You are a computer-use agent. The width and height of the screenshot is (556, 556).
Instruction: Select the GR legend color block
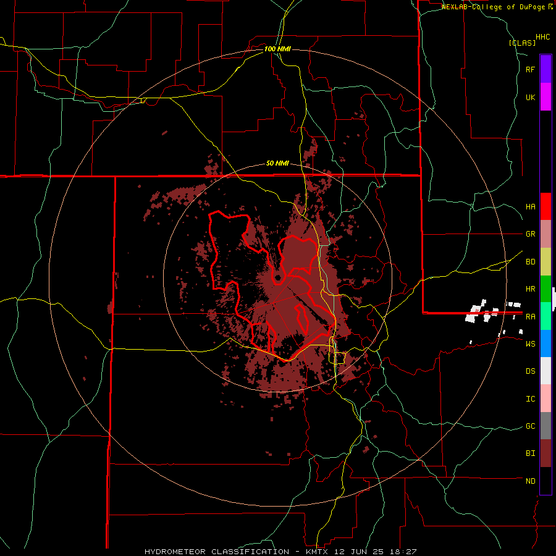(x=545, y=234)
